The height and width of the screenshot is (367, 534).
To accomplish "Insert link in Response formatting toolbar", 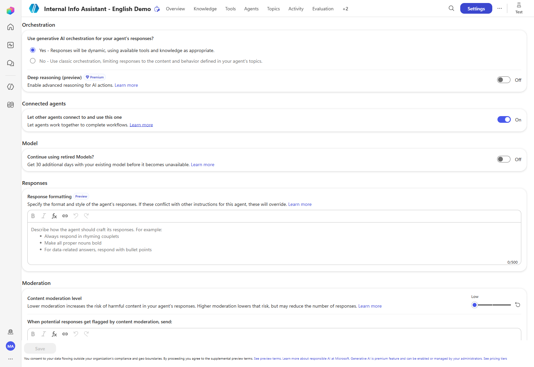I will click(x=65, y=216).
